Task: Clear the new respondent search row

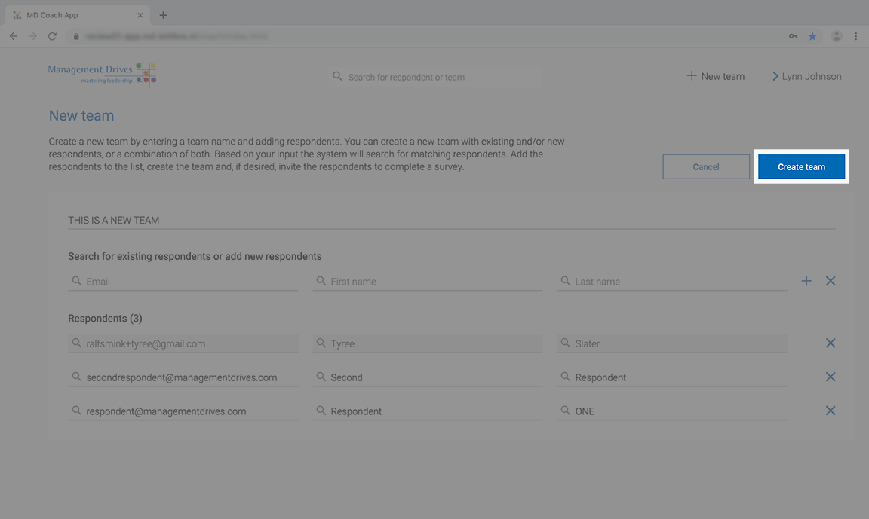Action: [831, 281]
